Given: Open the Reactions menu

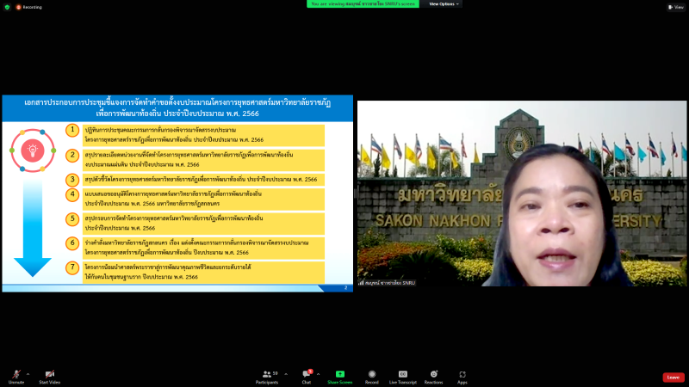Looking at the screenshot, I should tap(433, 376).
